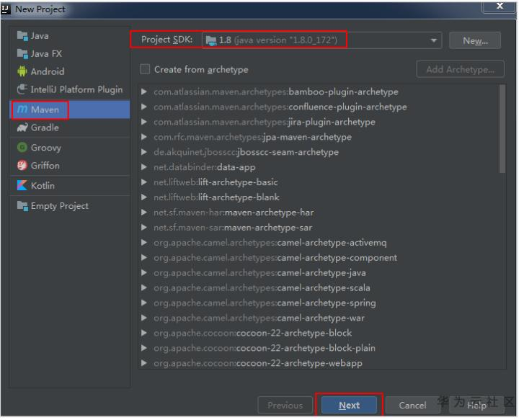The image size is (524, 420).
Task: Expand jpa-maven-archetype entry
Action: tap(144, 137)
